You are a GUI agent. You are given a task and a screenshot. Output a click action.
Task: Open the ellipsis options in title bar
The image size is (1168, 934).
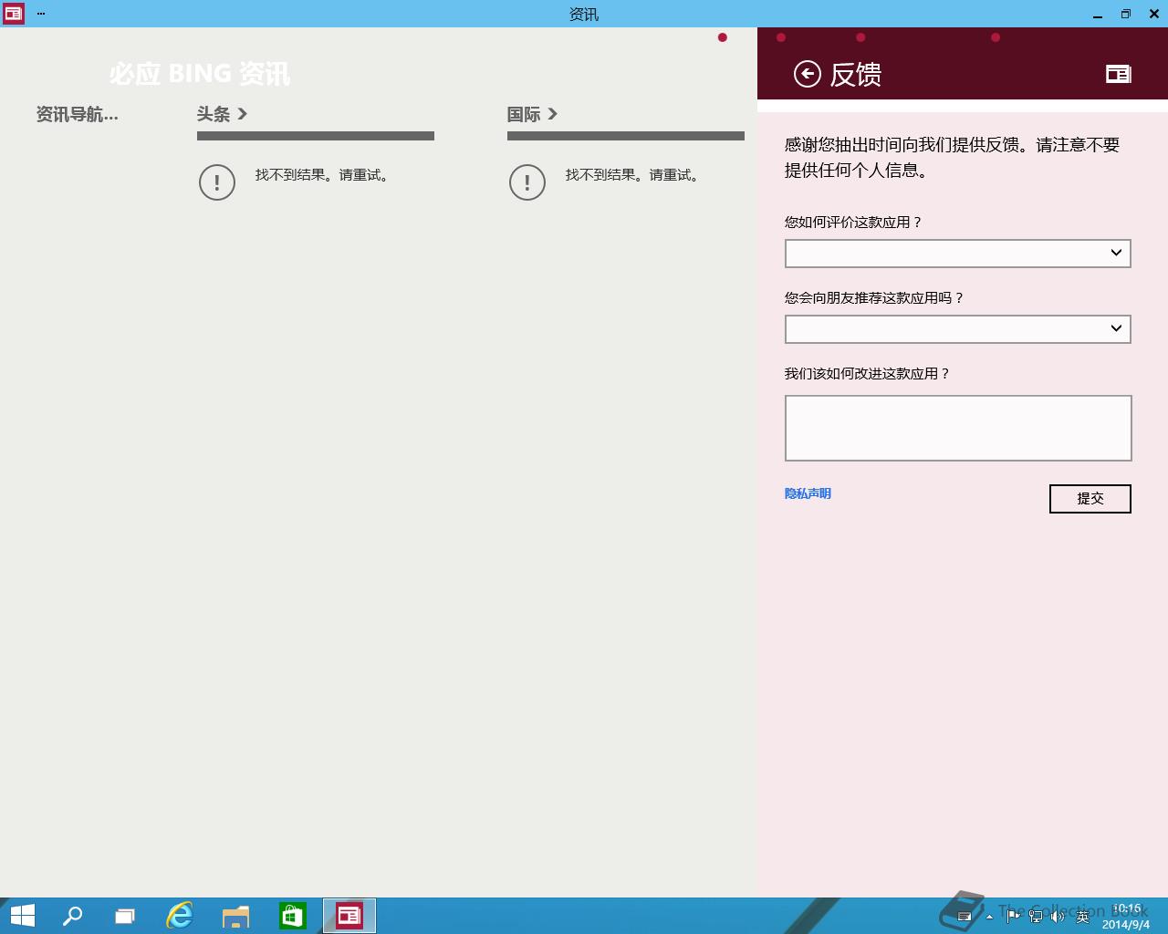[x=41, y=14]
